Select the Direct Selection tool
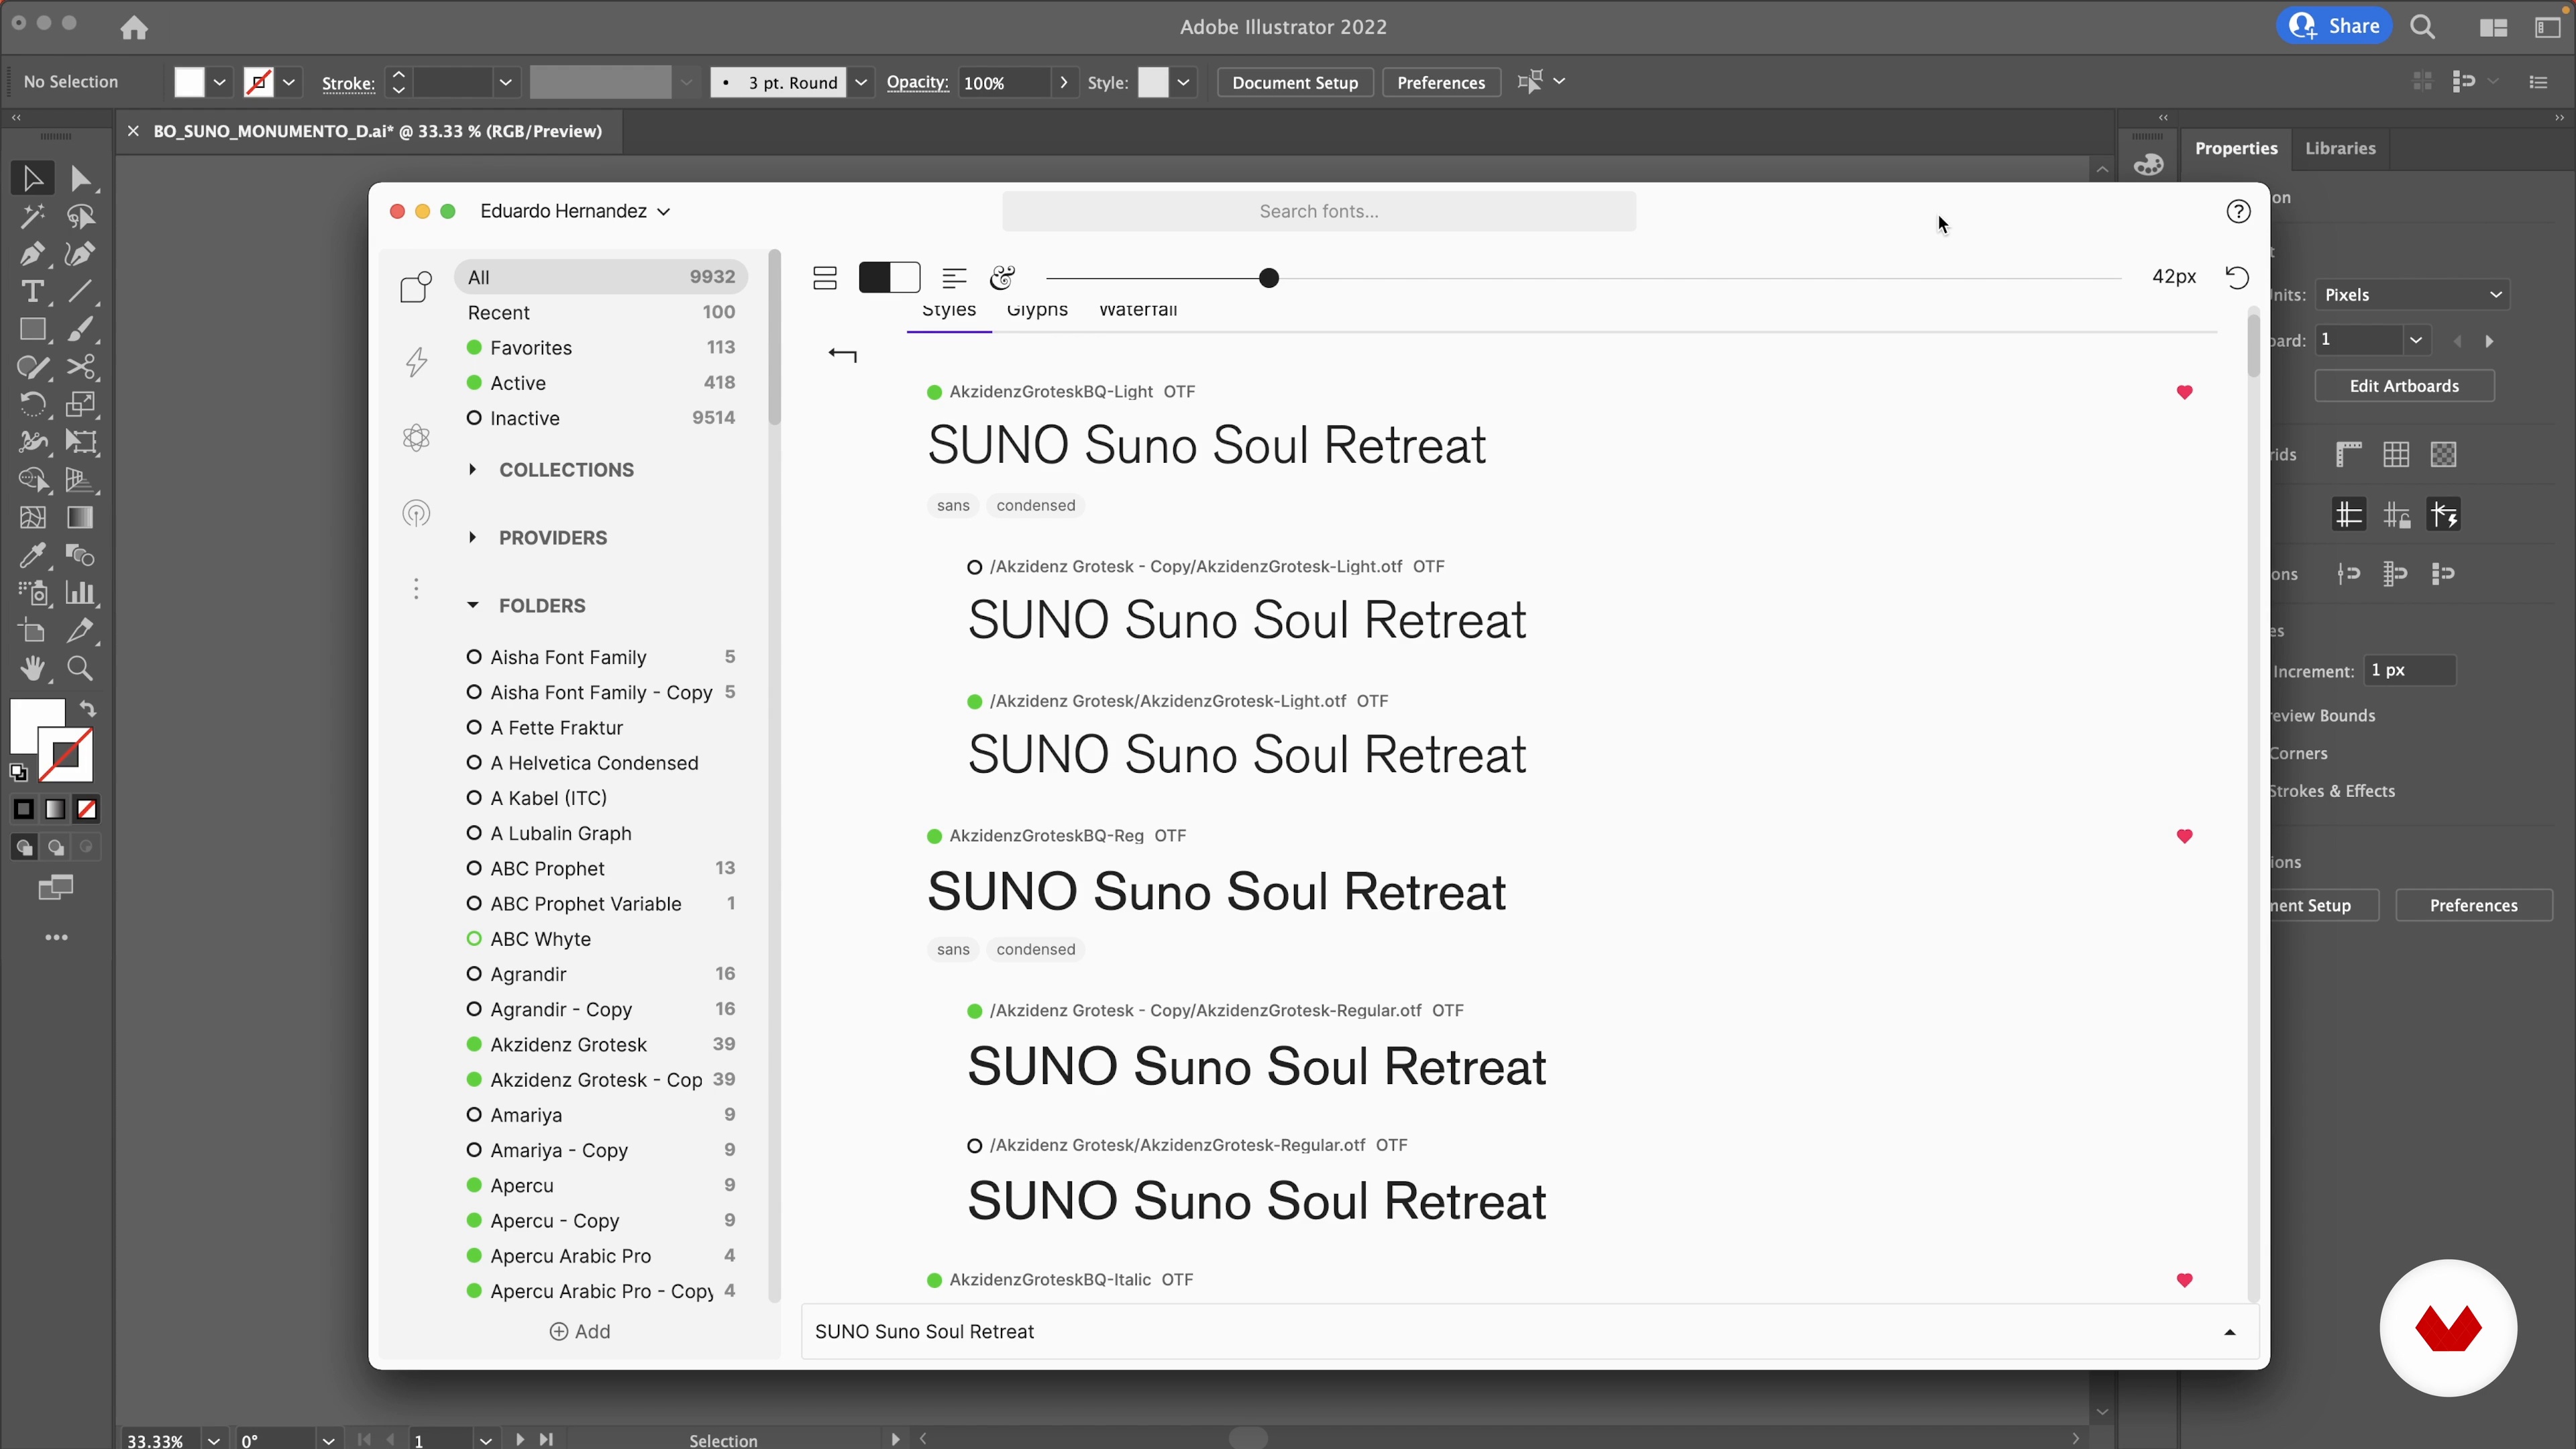Screen dimensions: 2576x1449 tap(81, 179)
